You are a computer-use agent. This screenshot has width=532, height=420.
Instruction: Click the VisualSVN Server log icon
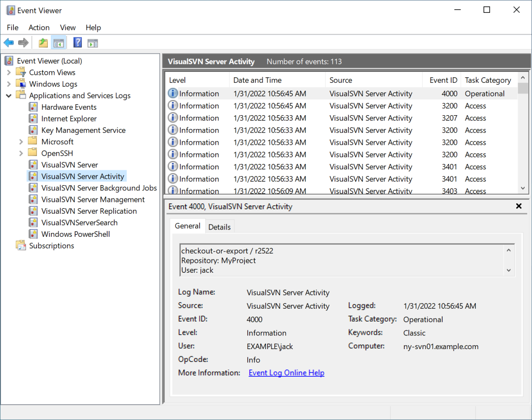point(33,164)
